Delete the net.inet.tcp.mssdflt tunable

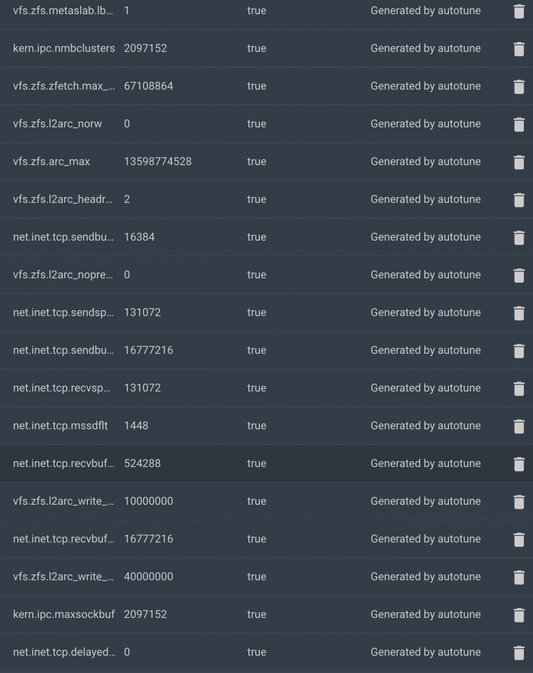(x=519, y=426)
